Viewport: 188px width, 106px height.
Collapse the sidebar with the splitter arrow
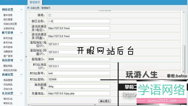pyautogui.click(x=26, y=57)
